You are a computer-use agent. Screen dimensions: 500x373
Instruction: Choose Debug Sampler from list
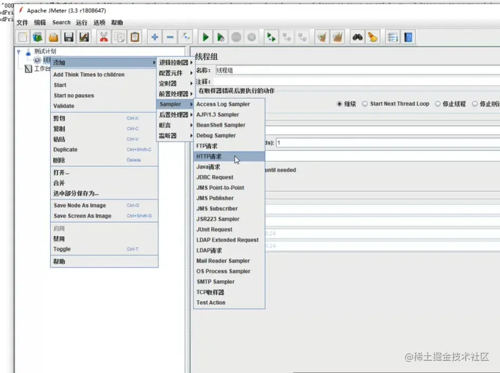pos(229,135)
